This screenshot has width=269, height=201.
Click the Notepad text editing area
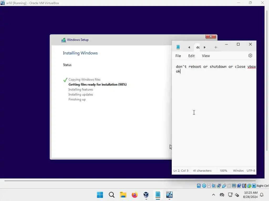click(214, 114)
